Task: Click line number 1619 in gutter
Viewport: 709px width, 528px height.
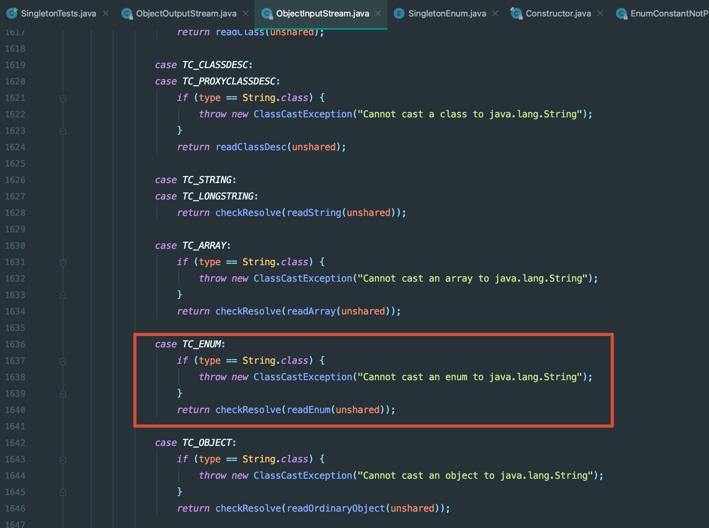Action: (15, 65)
